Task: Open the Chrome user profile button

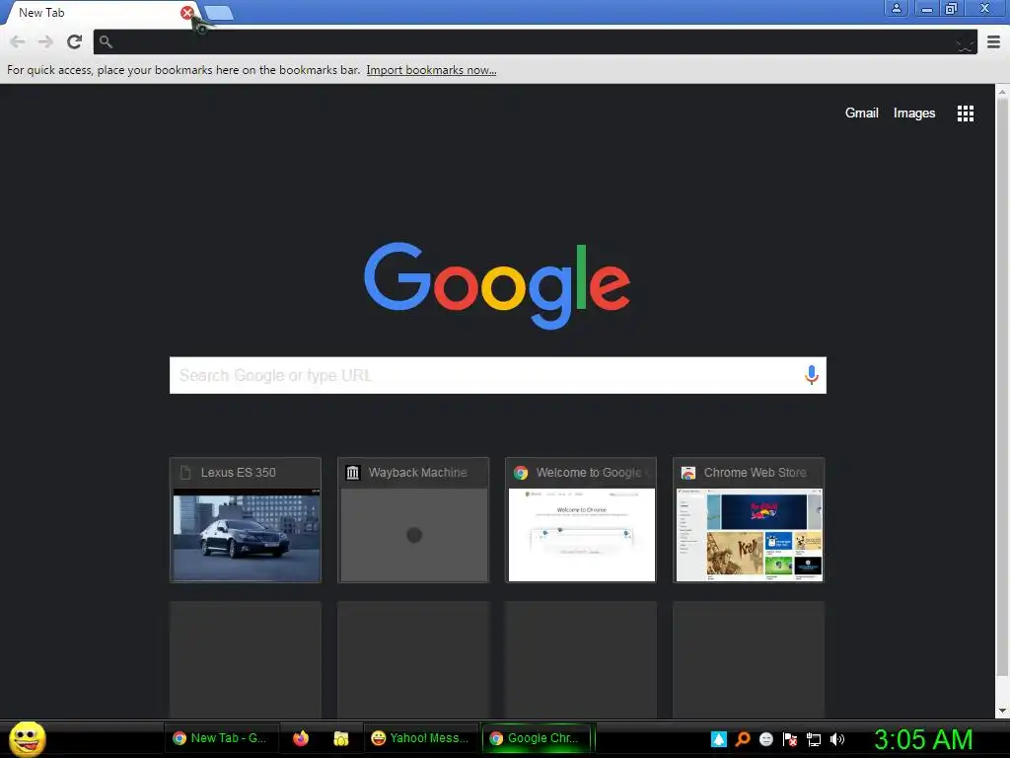Action: point(896,8)
